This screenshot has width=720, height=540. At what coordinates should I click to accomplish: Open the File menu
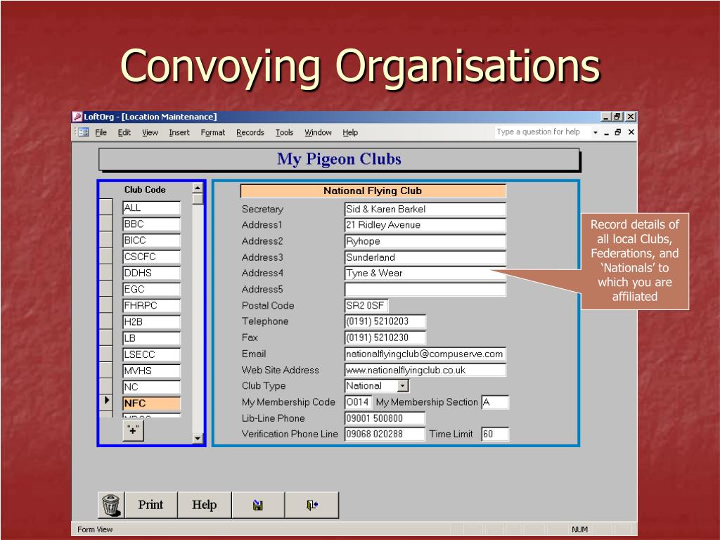(x=101, y=132)
